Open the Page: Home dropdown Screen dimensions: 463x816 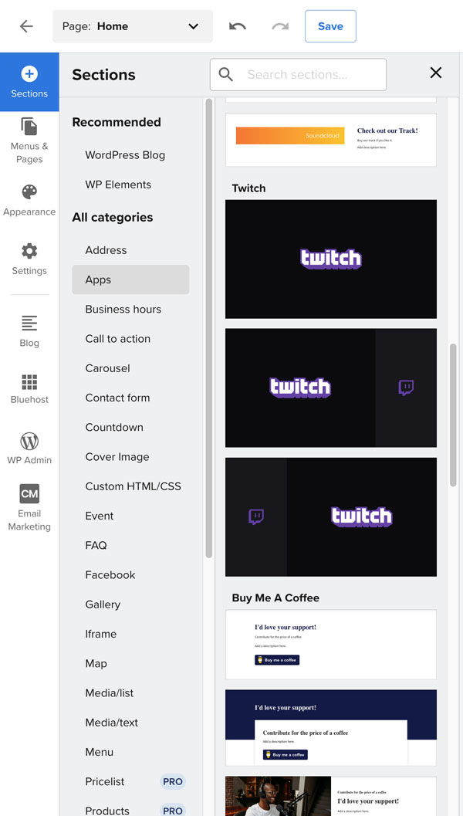point(133,26)
